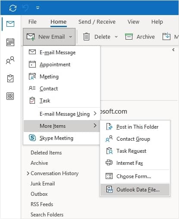Click the Archive box icon in the ribbon
The height and width of the screenshot is (219, 179).
tap(129, 37)
